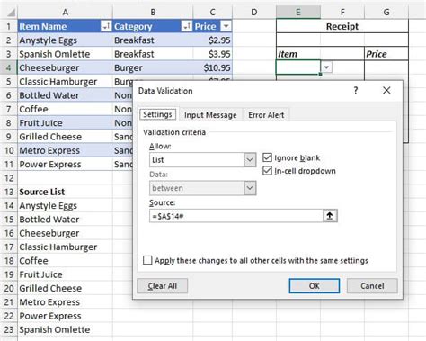This screenshot has width=426, height=341.
Task: Click the $3.95 price cell
Action: 213,54
